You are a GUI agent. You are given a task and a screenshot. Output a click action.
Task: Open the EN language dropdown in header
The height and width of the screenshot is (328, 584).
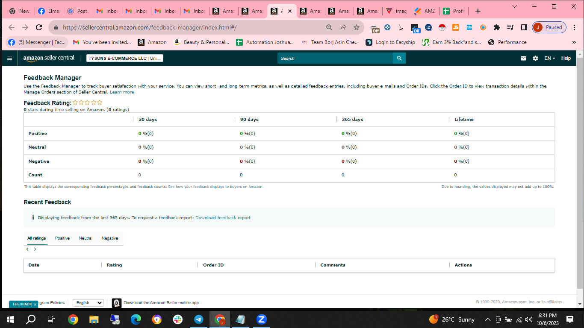(x=549, y=58)
